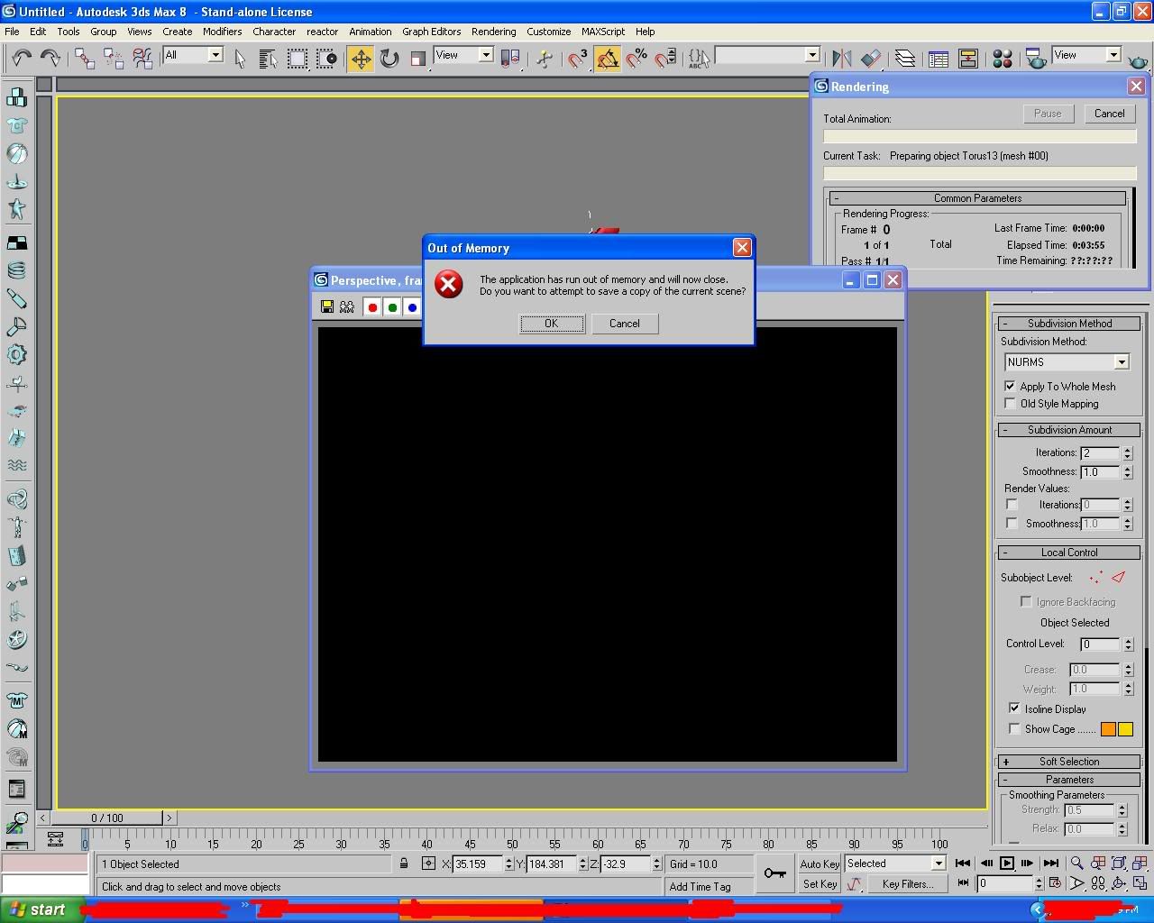
Task: Activate the Select and Link tool
Action: 85,59
